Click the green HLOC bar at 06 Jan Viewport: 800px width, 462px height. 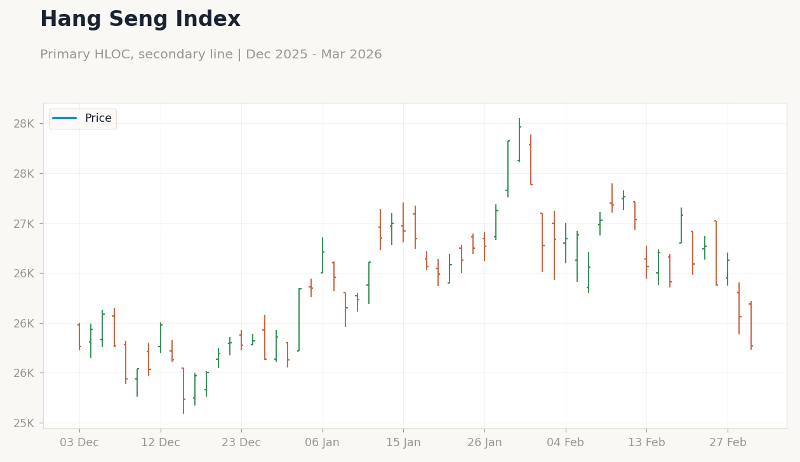323,256
